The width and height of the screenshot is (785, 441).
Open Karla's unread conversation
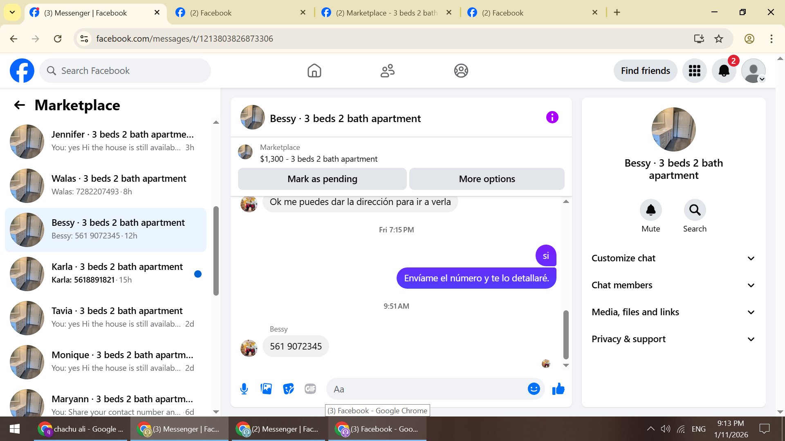[105, 274]
